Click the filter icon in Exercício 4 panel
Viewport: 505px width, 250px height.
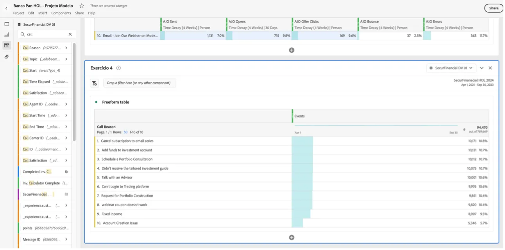(x=94, y=83)
